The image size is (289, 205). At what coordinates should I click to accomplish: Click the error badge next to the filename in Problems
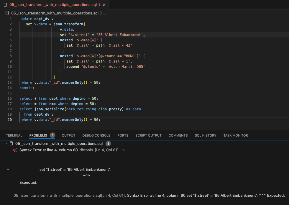(x=108, y=144)
